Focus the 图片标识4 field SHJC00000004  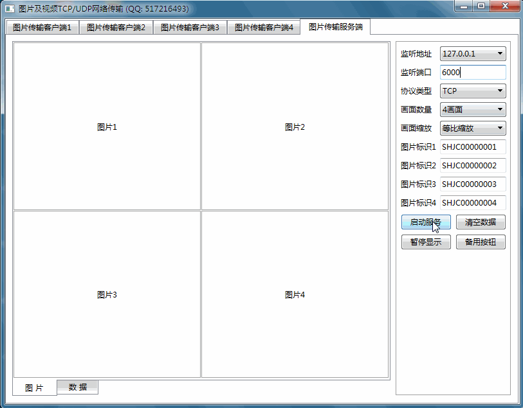[473, 203]
